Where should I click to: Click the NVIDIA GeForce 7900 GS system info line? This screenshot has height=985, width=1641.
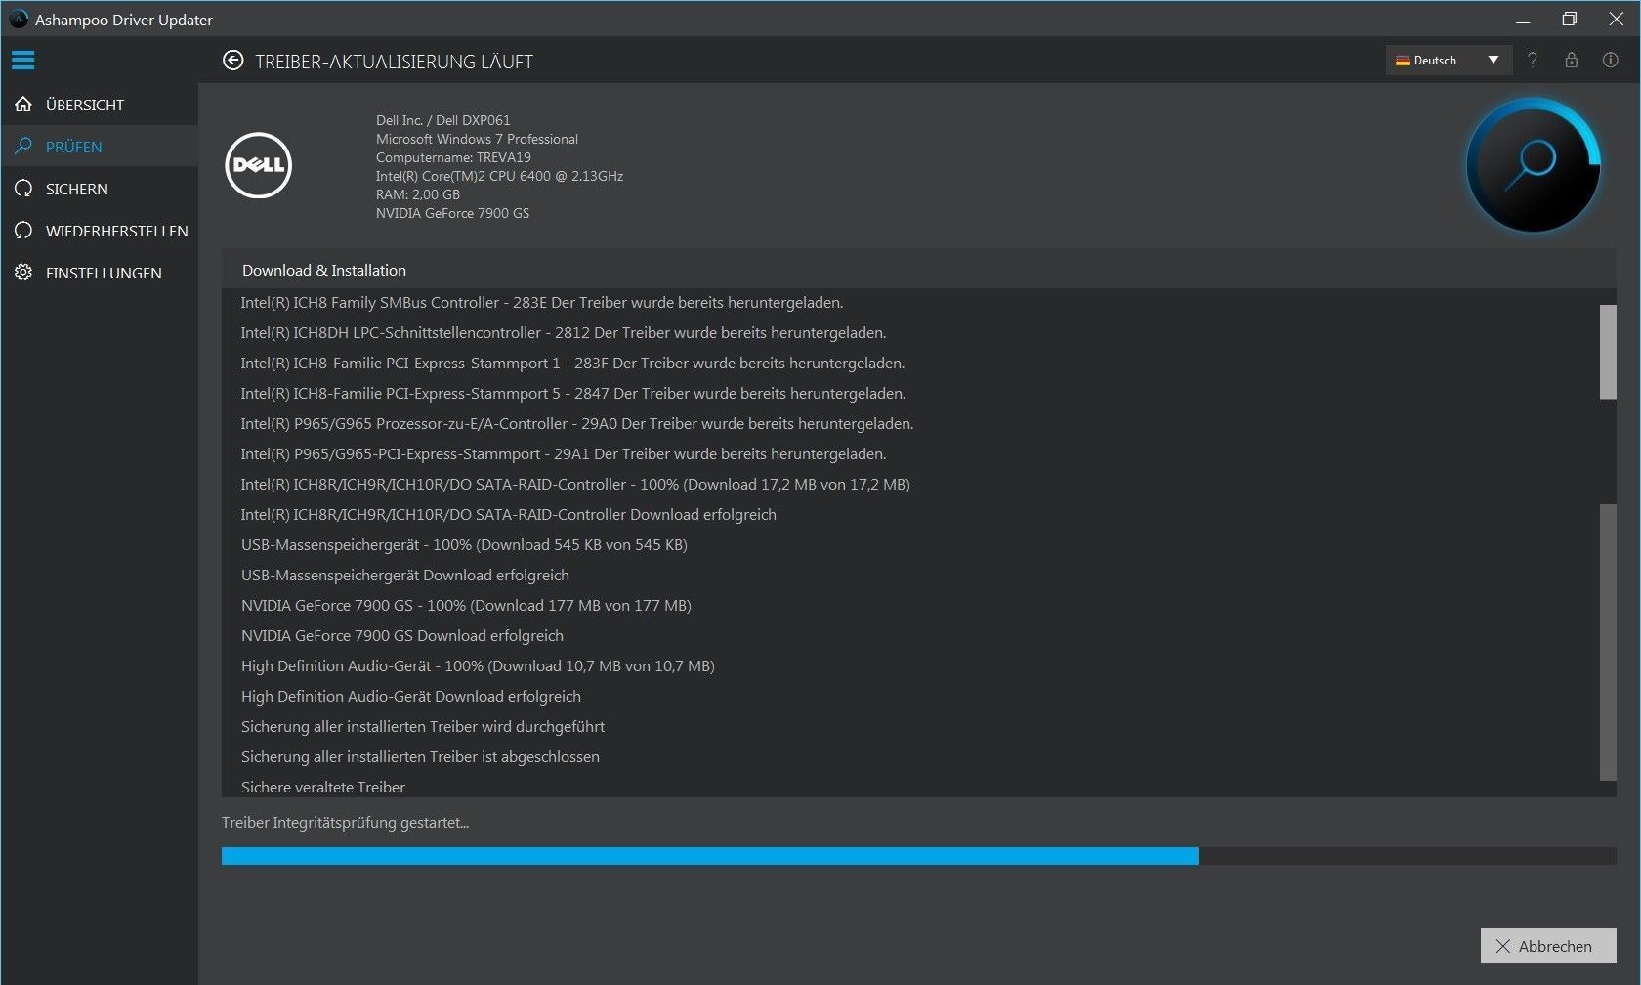(452, 213)
